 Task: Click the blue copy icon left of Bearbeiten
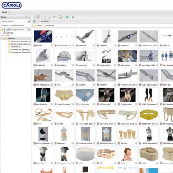[34, 21]
